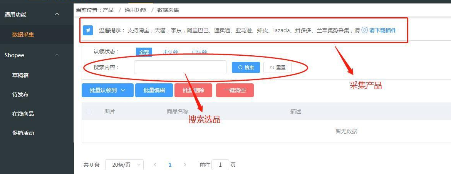Open the 批量认领到 dropdown
Screen dimensions: 451x174
click(107, 90)
